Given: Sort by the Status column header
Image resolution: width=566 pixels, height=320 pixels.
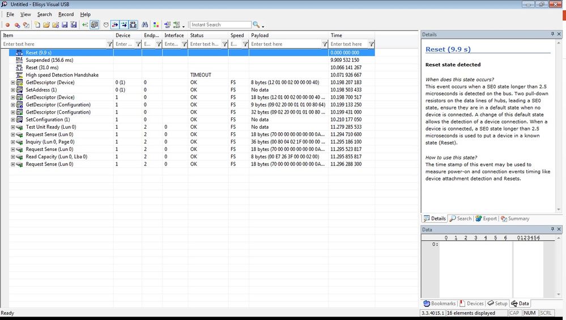Looking at the screenshot, I should click(208, 35).
